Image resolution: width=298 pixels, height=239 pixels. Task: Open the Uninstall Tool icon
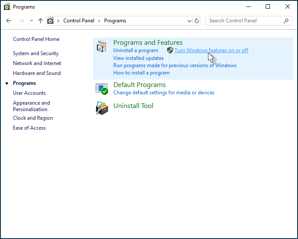tap(102, 108)
